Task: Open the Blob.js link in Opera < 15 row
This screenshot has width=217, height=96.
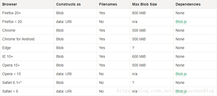Action: (x=181, y=74)
